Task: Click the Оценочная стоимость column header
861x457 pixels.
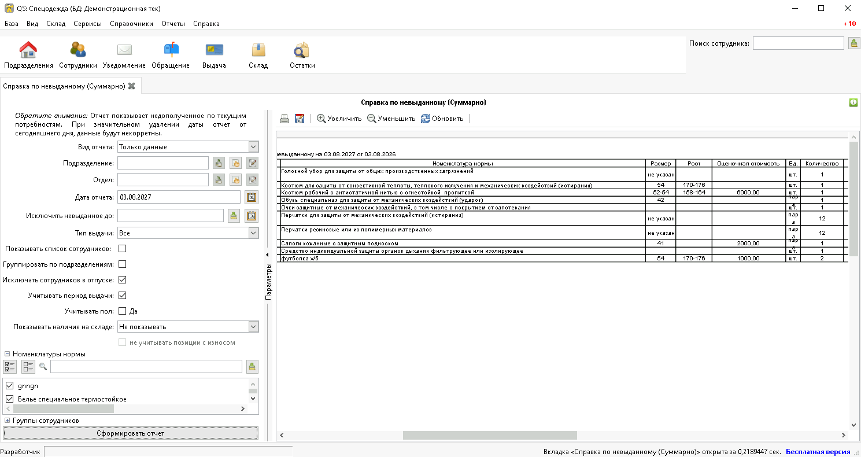Action: 749,164
